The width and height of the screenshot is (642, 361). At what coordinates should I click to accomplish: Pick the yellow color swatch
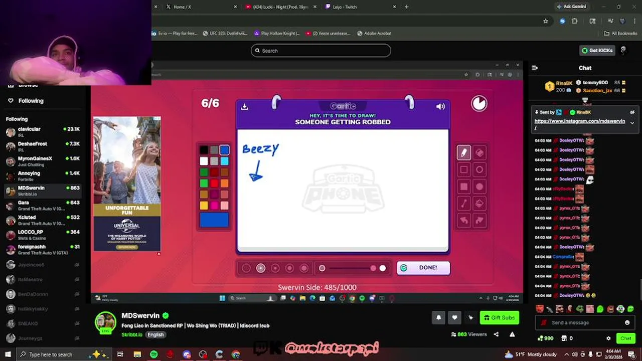tap(204, 206)
